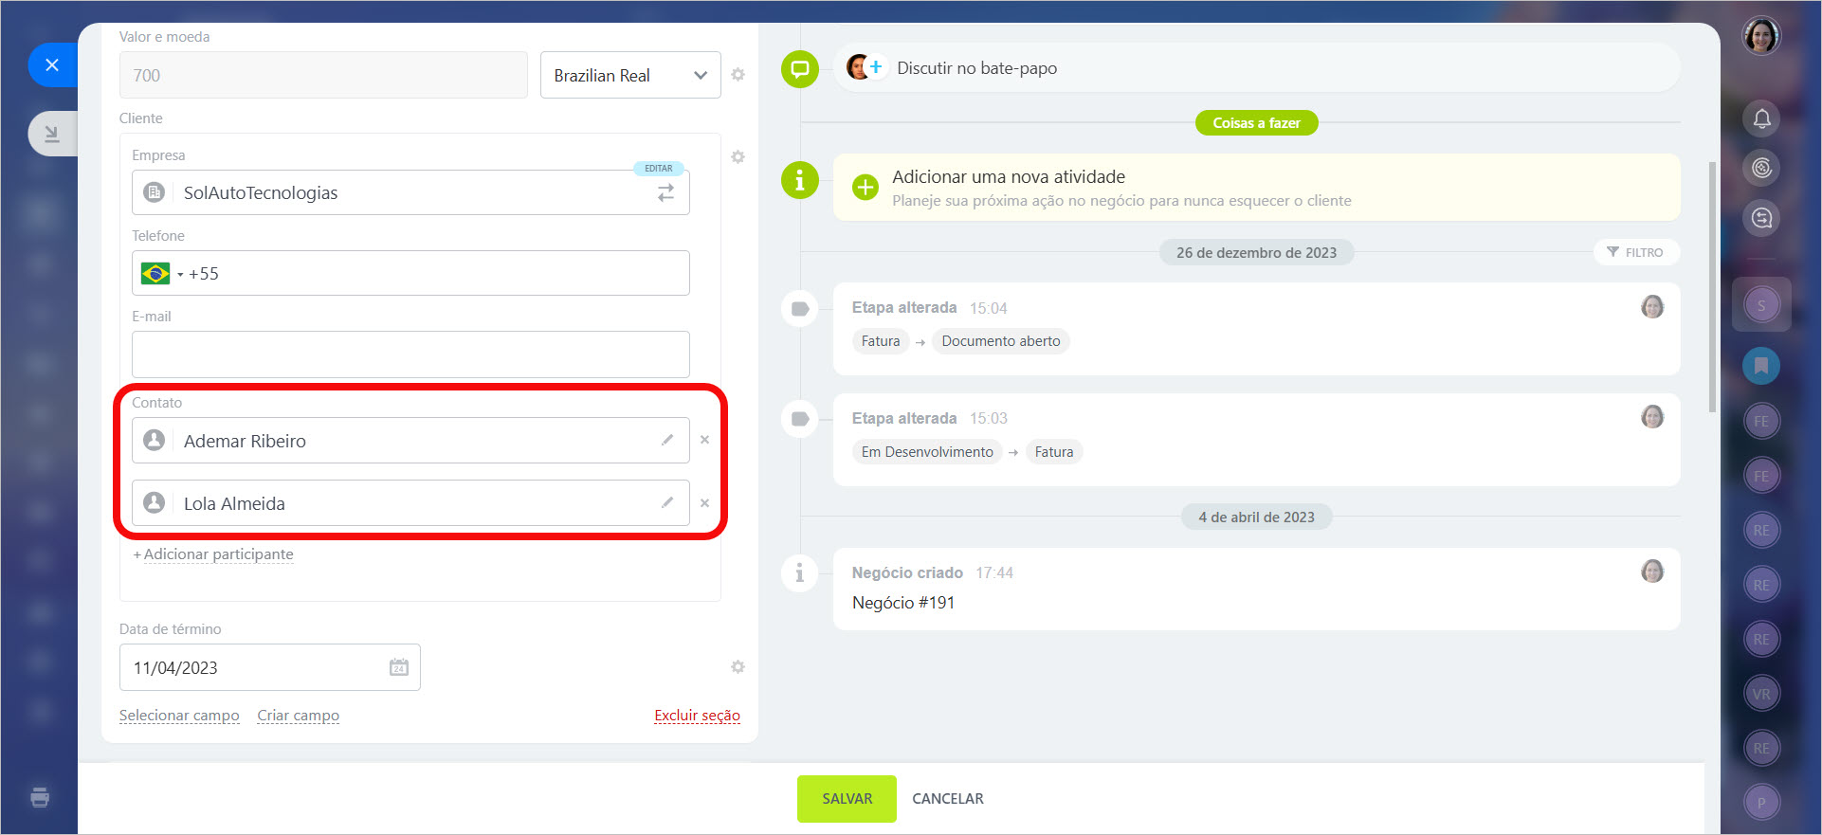Click the VR avatar in right sidebar
The image size is (1822, 835).
(1761, 694)
